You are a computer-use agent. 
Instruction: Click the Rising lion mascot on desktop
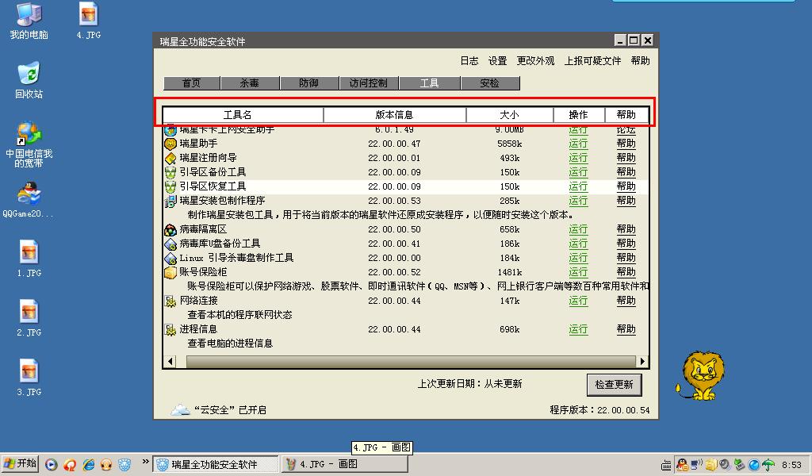point(701,375)
